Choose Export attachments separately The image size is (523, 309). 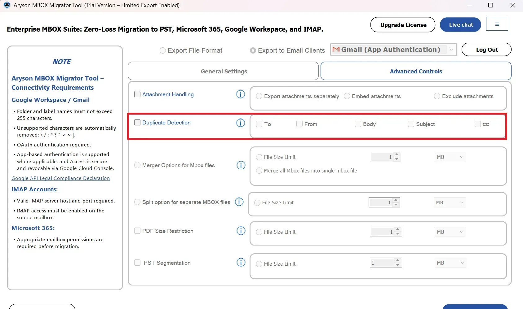[259, 96]
